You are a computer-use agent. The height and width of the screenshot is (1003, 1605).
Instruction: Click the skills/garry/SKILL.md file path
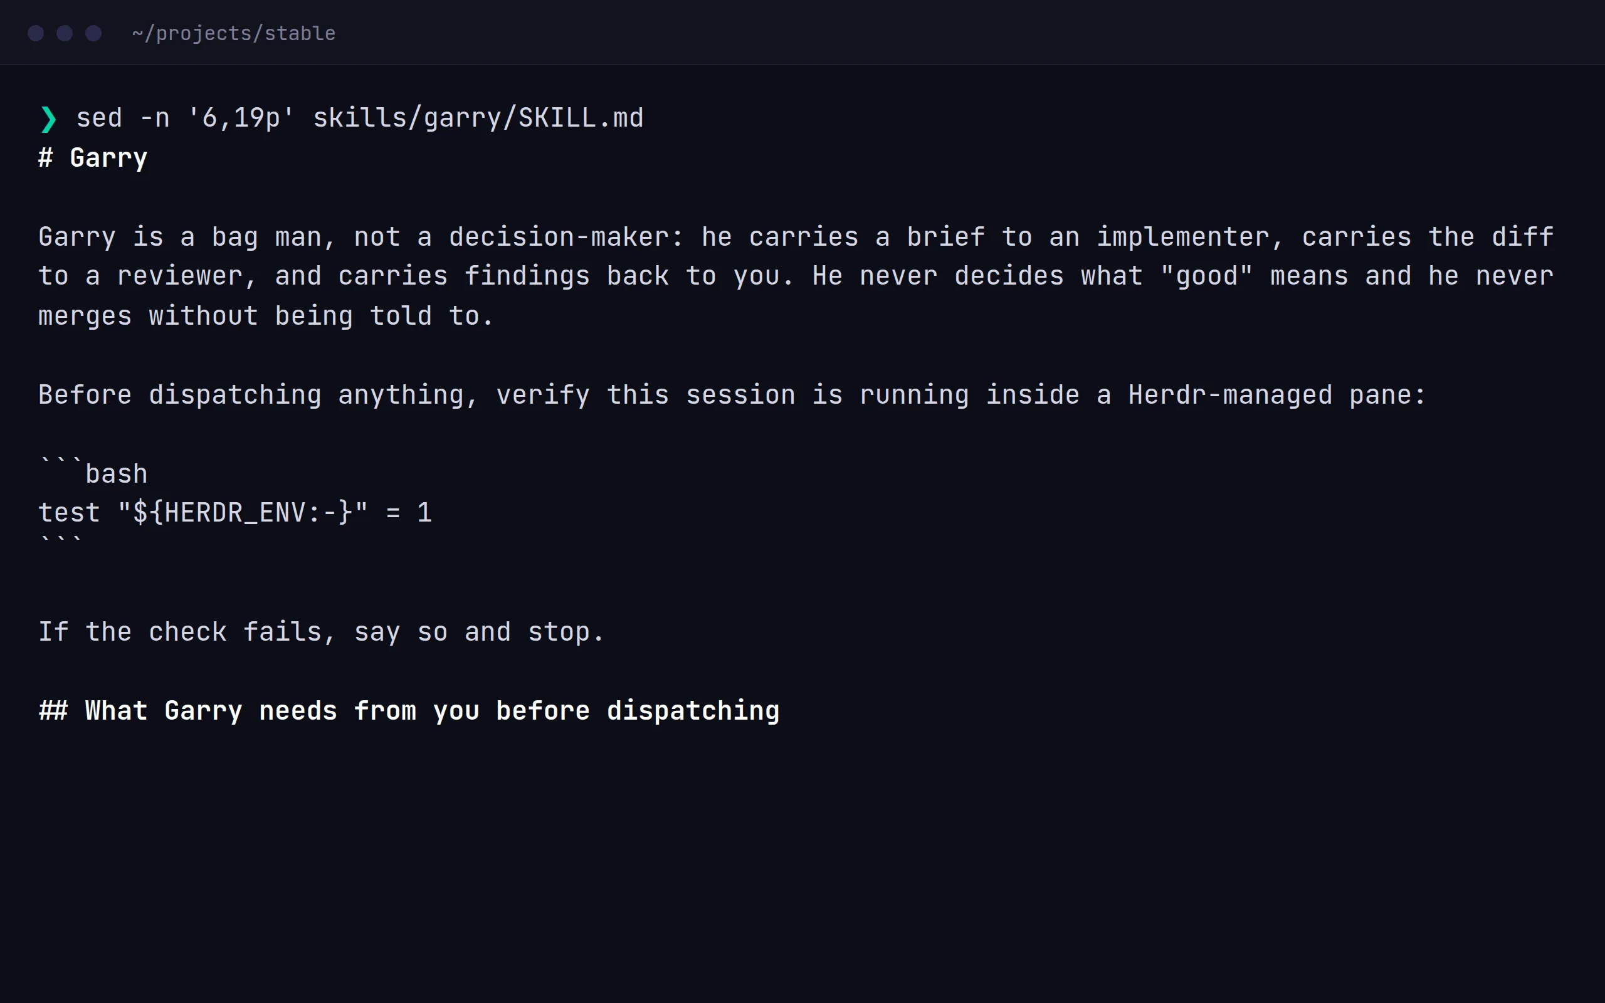478,118
